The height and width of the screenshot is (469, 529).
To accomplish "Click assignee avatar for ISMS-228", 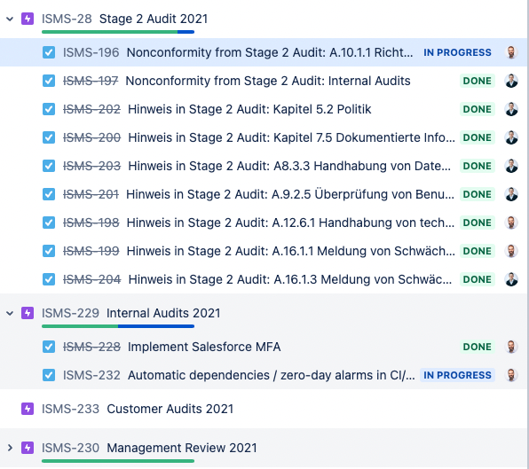I will click(511, 347).
